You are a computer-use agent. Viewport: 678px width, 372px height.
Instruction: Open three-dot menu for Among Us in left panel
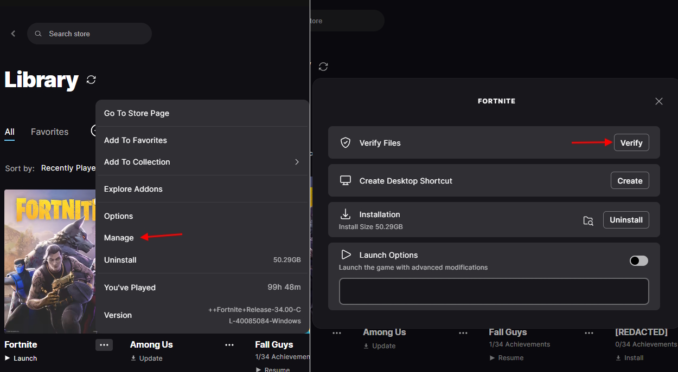(229, 345)
